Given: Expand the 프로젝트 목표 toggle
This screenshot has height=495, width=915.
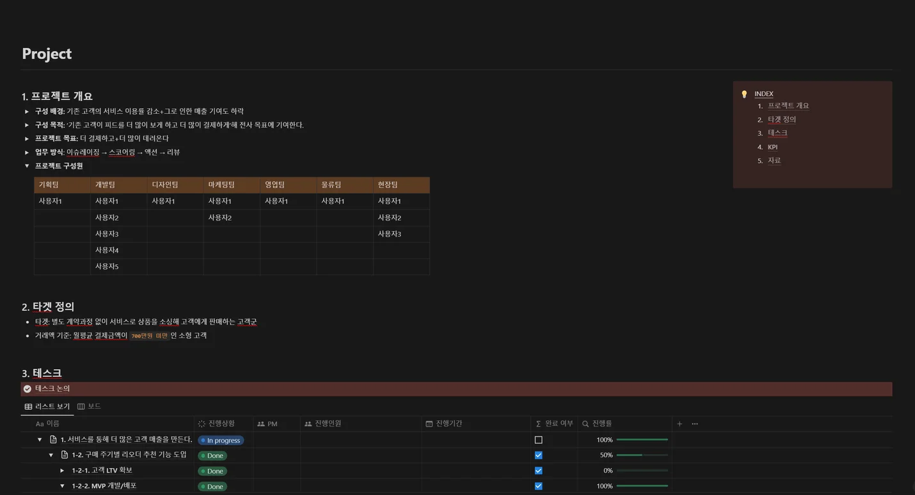Looking at the screenshot, I should [27, 138].
